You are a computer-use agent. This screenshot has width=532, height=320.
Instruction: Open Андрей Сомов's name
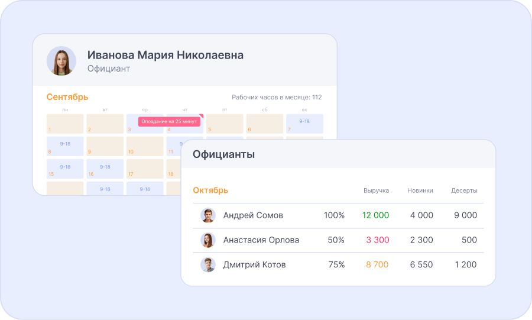coord(253,215)
